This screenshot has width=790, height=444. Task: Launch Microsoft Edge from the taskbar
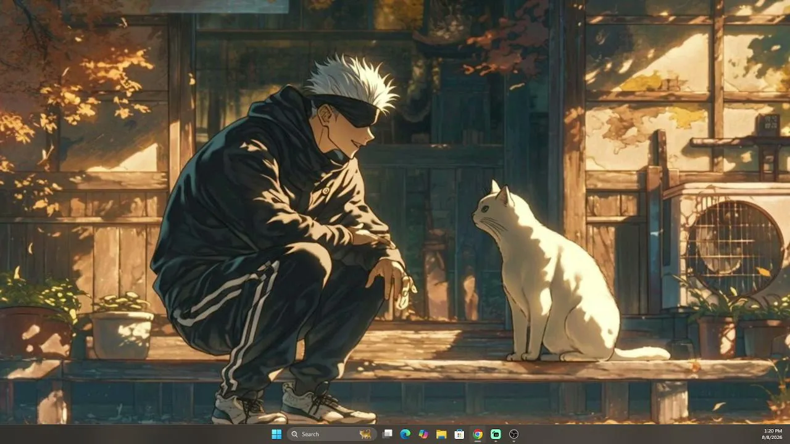point(405,434)
